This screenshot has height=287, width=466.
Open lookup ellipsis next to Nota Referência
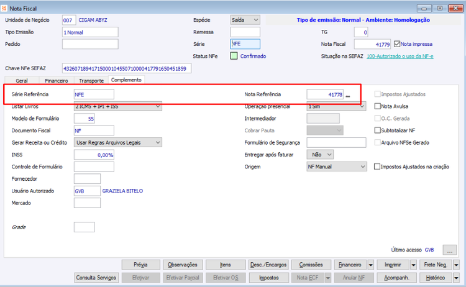coord(348,95)
